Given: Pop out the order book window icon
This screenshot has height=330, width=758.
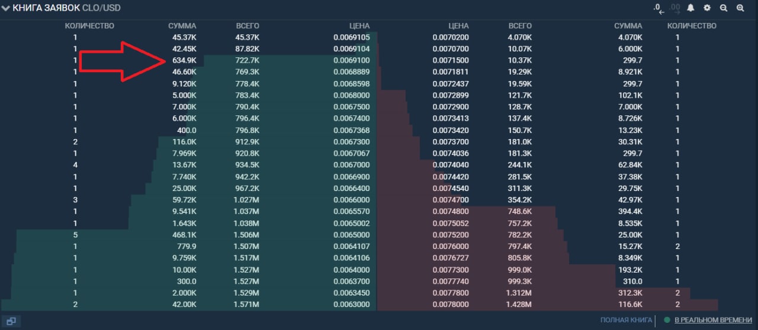Looking at the screenshot, I should click(x=11, y=321).
